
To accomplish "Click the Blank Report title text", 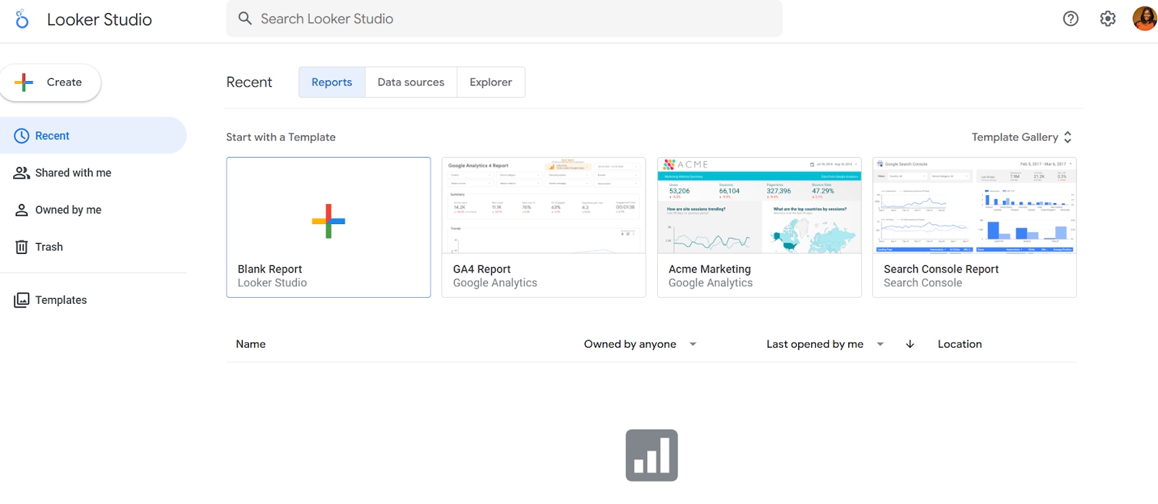I will (270, 269).
